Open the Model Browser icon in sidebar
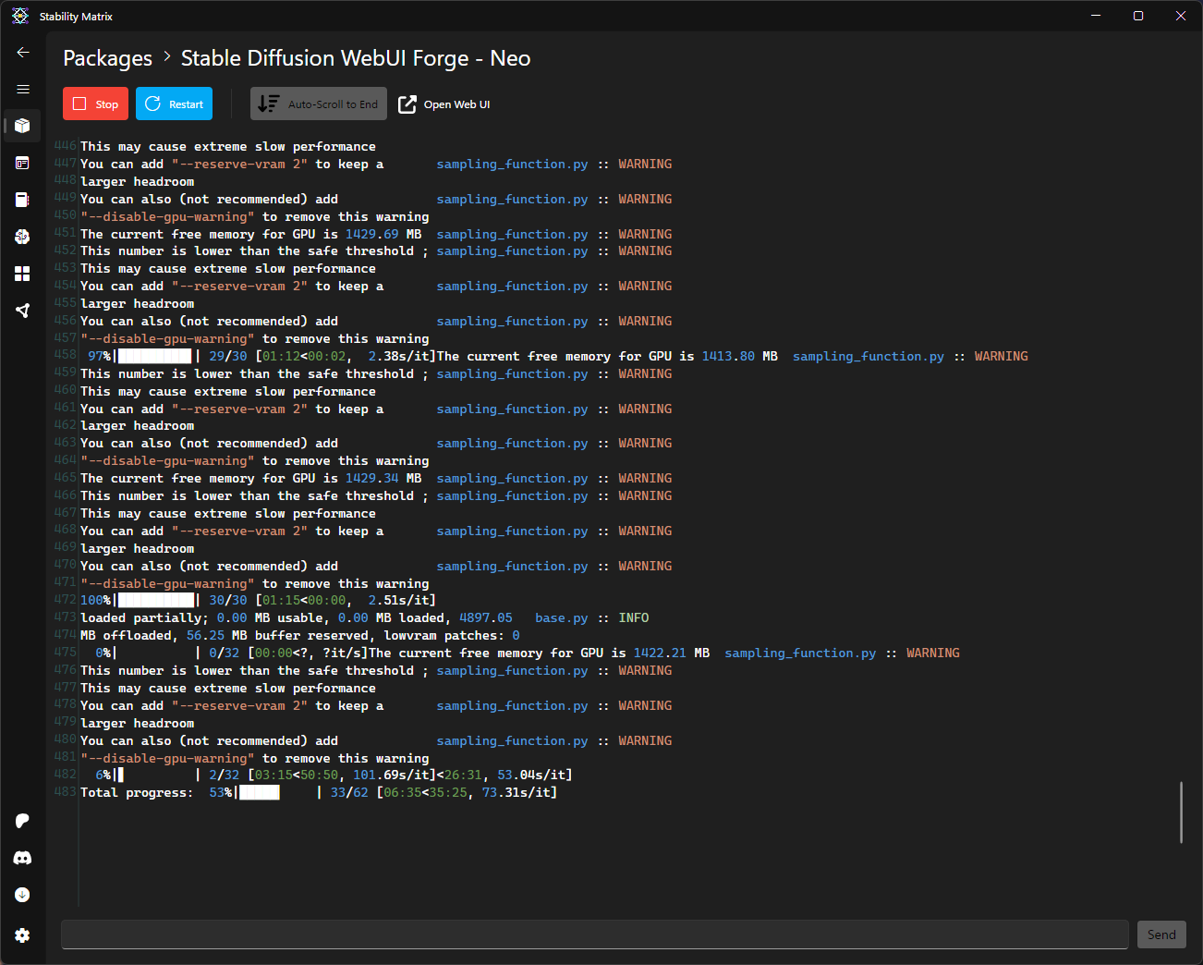This screenshot has width=1203, height=965. [23, 237]
